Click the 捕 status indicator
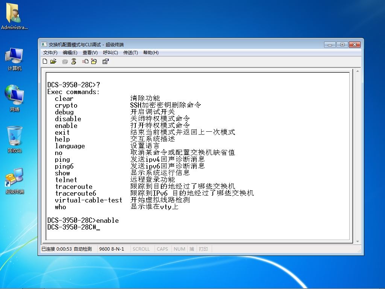Viewport: 385px width, 289px height. coord(192,249)
